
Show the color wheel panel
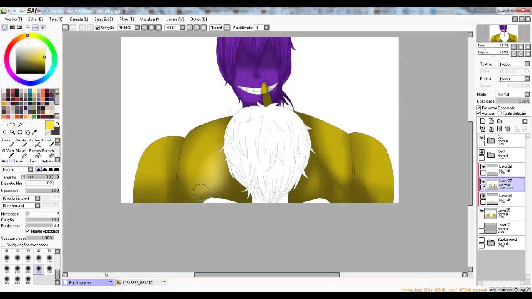[x=4, y=27]
